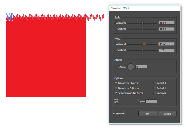Focus the Scale Vertical 100% field

pyautogui.click(x=166, y=29)
